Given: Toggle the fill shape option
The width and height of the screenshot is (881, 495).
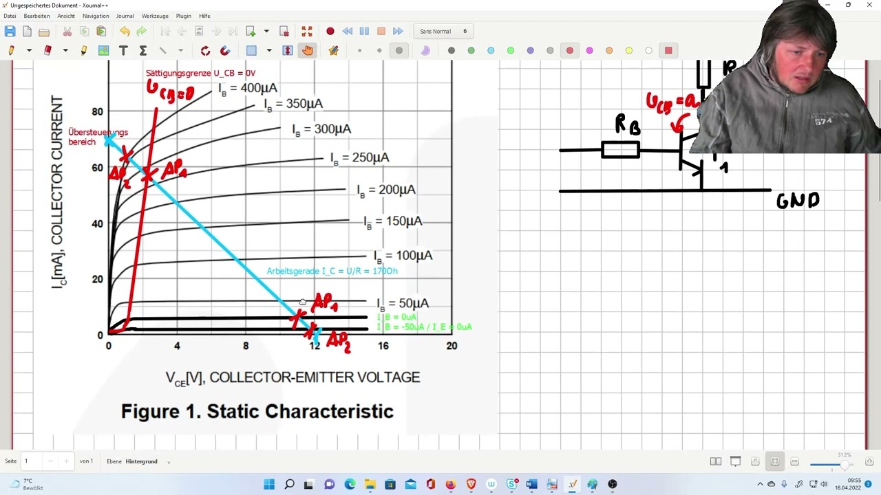Looking at the screenshot, I should point(425,50).
